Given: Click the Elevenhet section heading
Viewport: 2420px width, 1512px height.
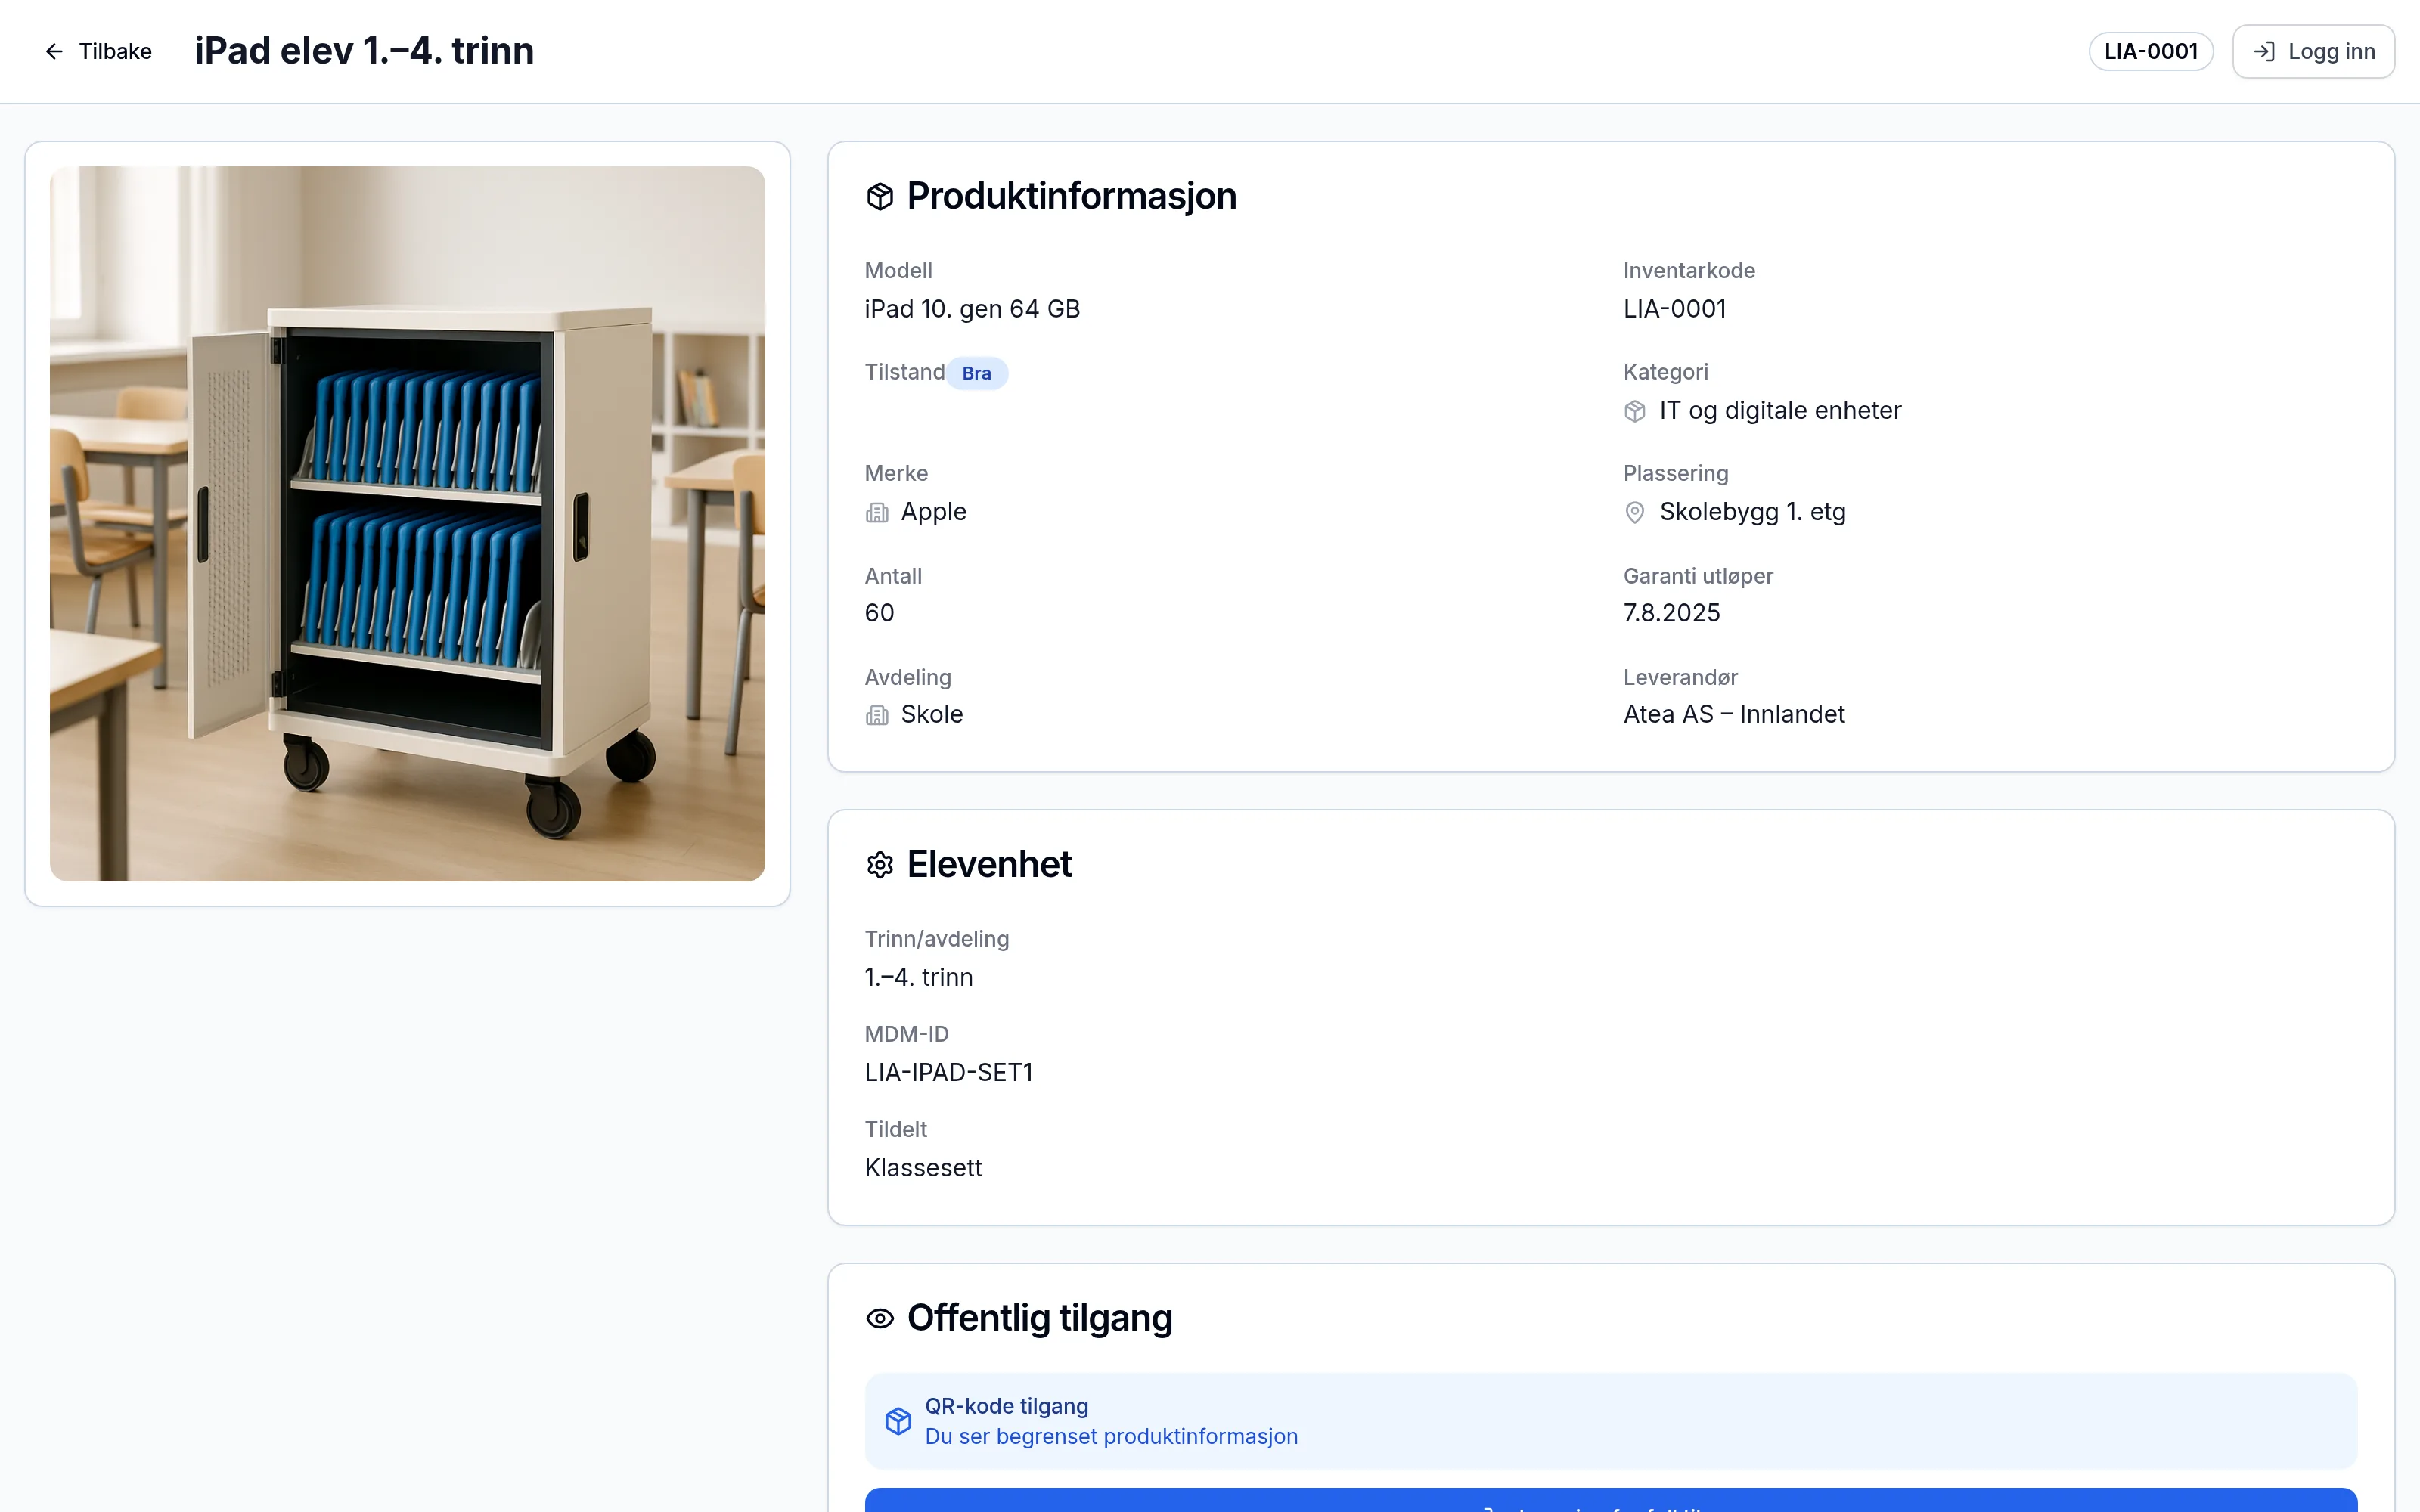Looking at the screenshot, I should coord(989,864).
